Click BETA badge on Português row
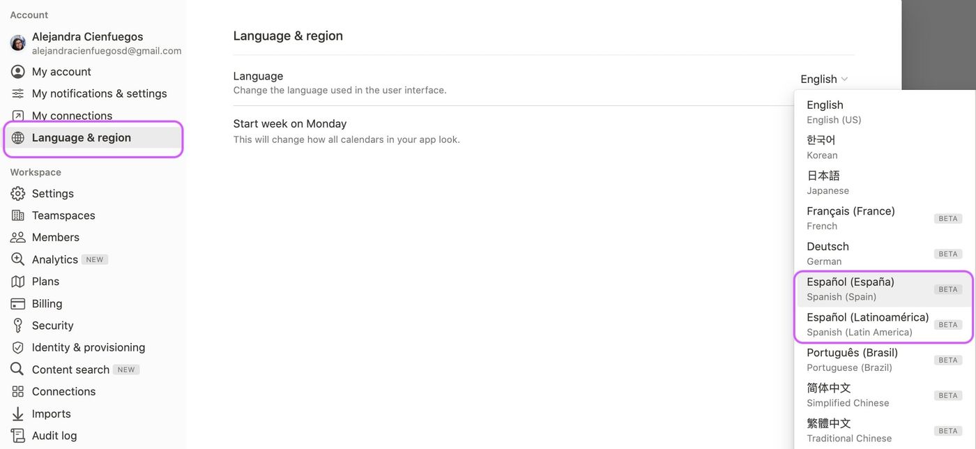The height and width of the screenshot is (449, 976). click(x=948, y=360)
